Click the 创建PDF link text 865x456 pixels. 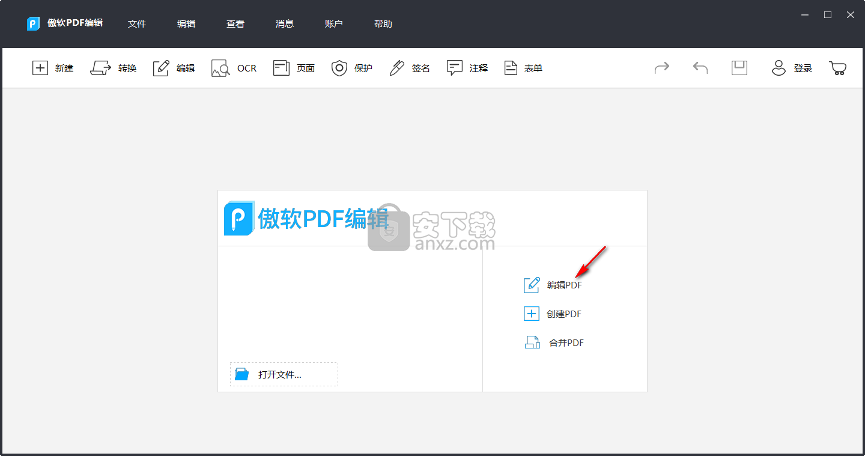coord(564,314)
